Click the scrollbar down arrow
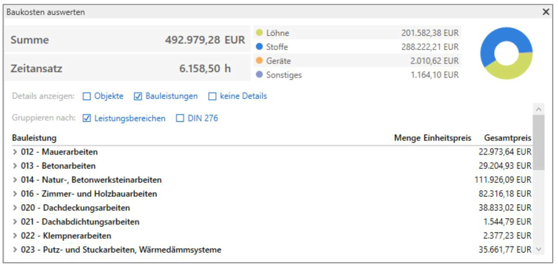 pos(539,249)
